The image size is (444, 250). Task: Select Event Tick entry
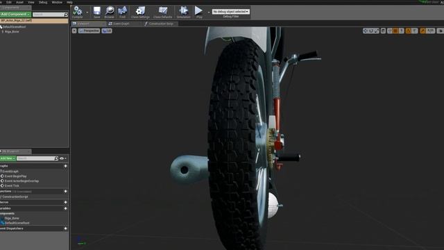tap(12, 186)
